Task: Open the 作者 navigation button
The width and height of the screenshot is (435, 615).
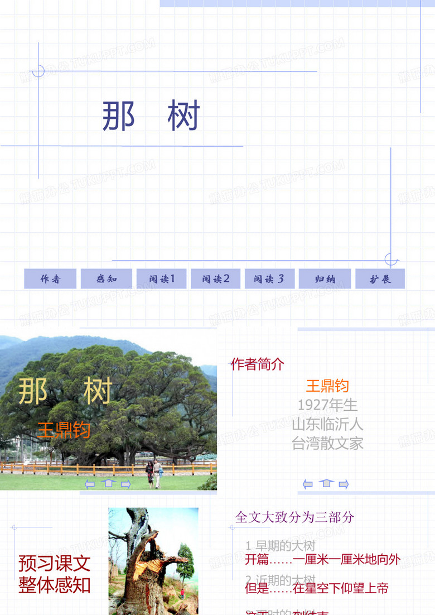Action: point(50,279)
